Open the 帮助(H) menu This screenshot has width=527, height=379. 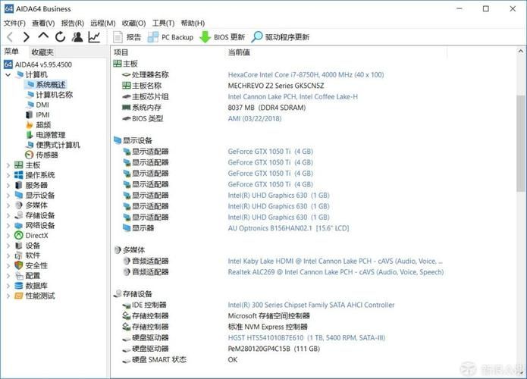pyautogui.click(x=193, y=23)
